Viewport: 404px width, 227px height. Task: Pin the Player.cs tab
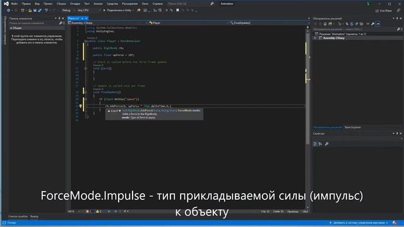pyautogui.click(x=82, y=18)
